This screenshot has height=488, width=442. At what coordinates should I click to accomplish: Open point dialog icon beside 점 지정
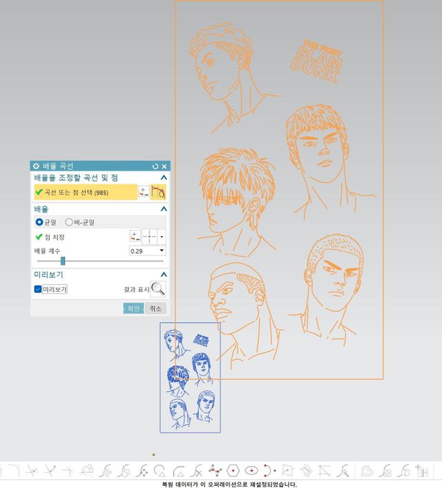click(x=135, y=237)
